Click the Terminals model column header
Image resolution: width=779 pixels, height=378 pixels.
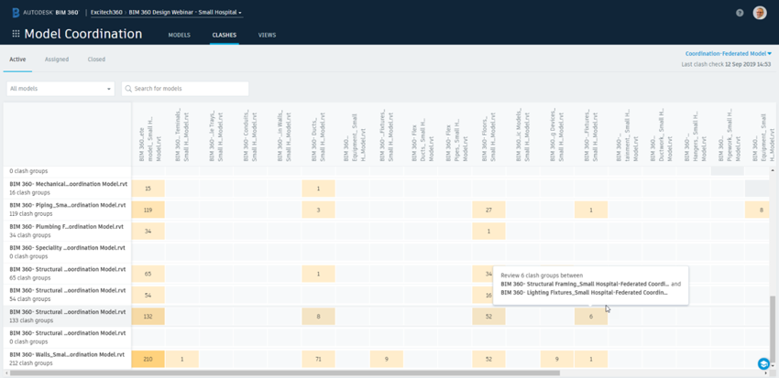tap(181, 135)
